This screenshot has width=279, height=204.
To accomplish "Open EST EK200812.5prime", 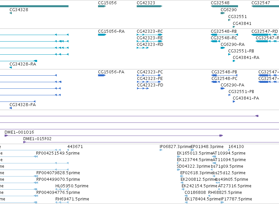I will (198, 179).
